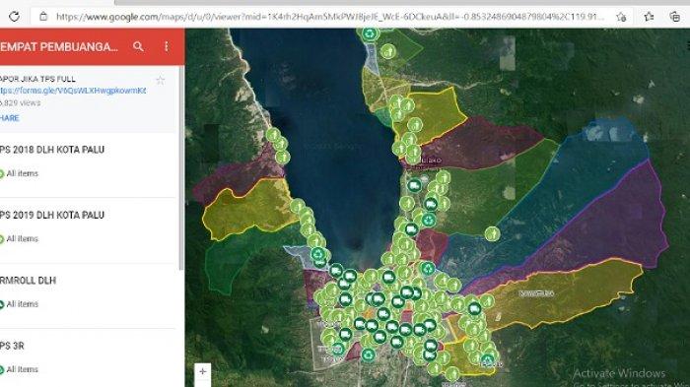Click the zoom in plus button
The height and width of the screenshot is (387, 690).
click(202, 371)
